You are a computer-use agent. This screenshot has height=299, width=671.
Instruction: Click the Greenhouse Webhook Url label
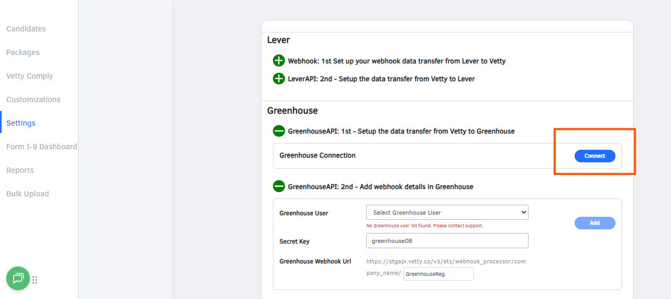click(315, 261)
